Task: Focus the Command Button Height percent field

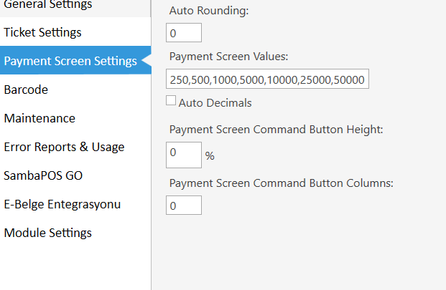Action: (184, 155)
